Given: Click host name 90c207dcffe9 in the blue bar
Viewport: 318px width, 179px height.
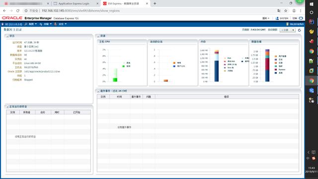Looking at the screenshot, I should tap(297, 24).
